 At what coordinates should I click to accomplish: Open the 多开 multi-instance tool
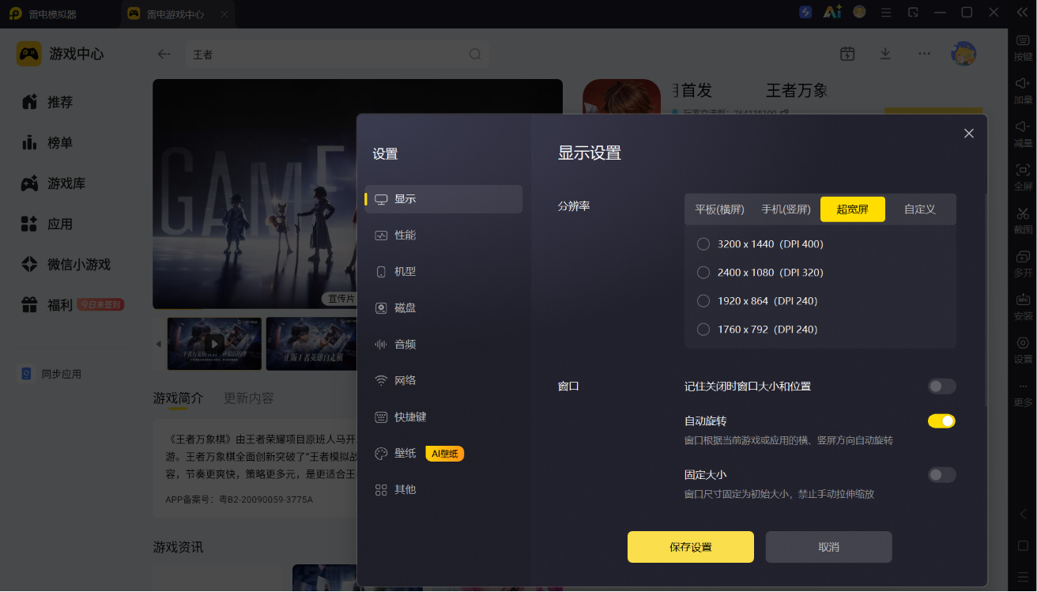1023,263
